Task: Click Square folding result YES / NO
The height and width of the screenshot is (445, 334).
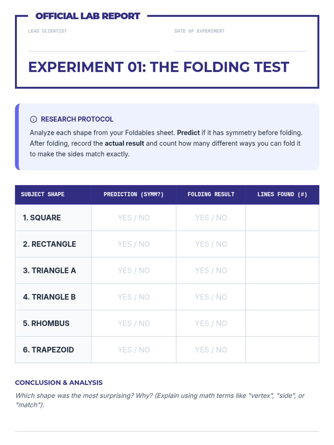Action: tap(211, 218)
